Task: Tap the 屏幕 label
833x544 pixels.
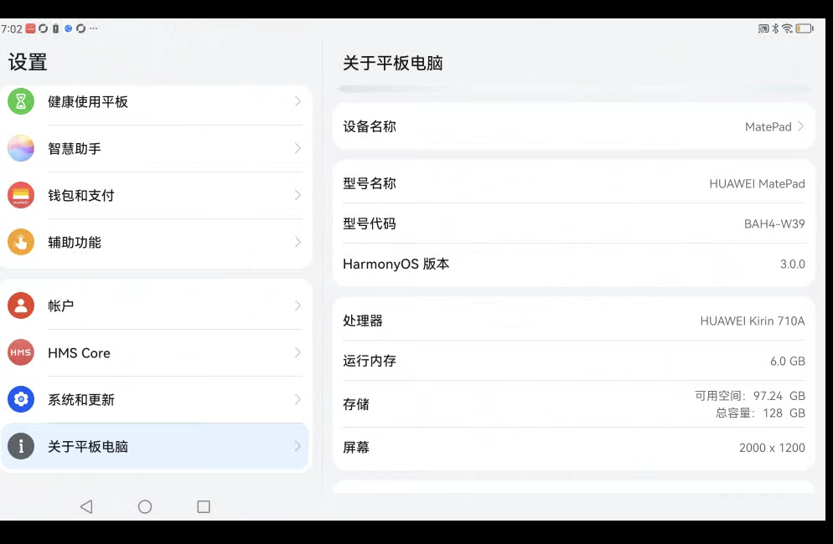Action: [x=356, y=448]
